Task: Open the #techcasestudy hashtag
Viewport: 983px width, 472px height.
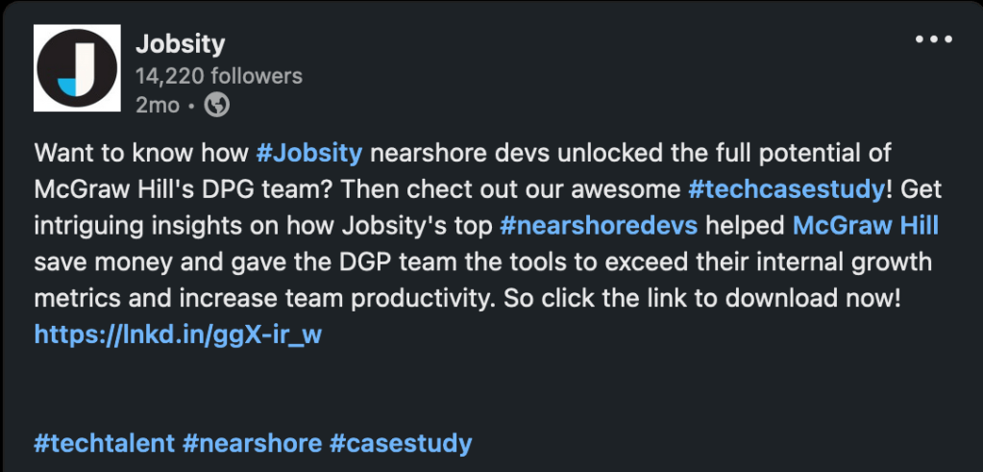Action: coord(785,189)
